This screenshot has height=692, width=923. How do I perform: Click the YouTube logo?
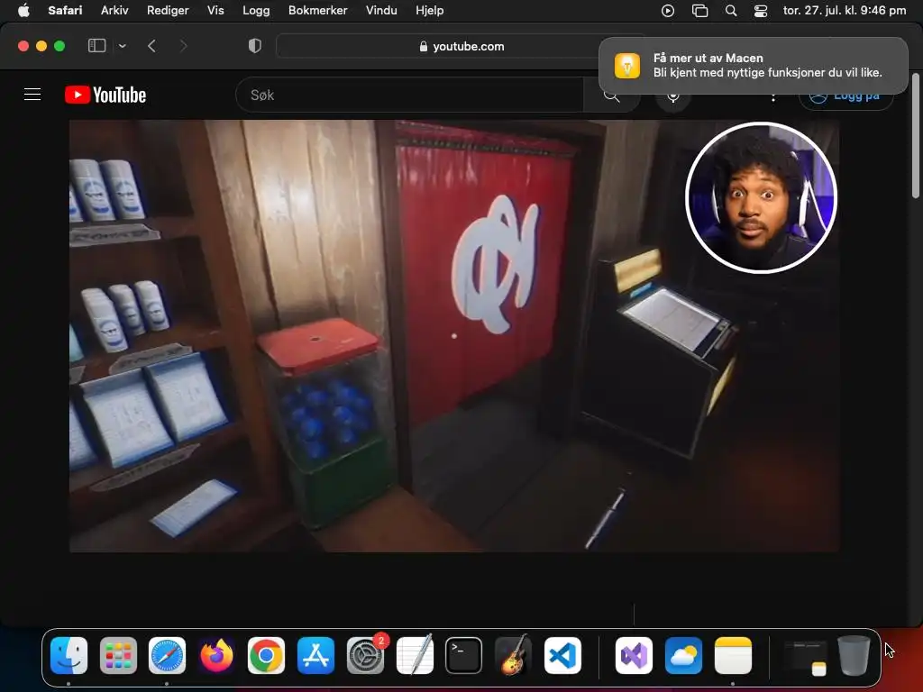(105, 95)
